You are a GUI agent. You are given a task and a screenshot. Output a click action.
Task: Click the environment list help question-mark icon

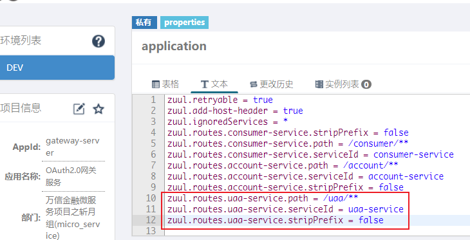pyautogui.click(x=99, y=41)
